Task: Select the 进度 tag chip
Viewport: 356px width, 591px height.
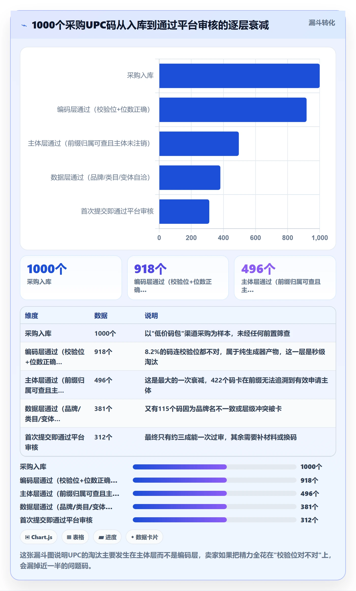Action: pyautogui.click(x=107, y=537)
